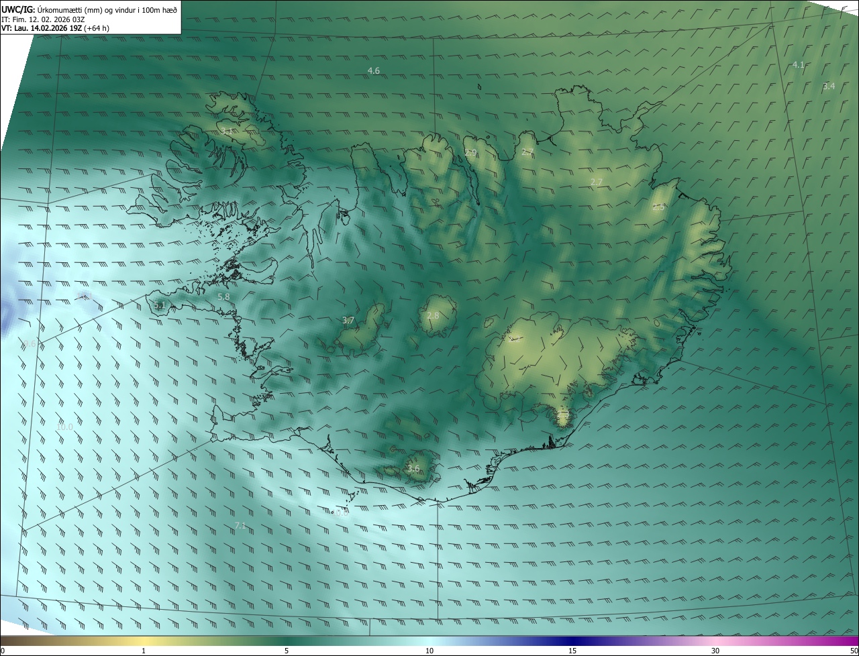Pick the 2.5 value label in east Iceland
859x656 pixels.
tap(658, 207)
